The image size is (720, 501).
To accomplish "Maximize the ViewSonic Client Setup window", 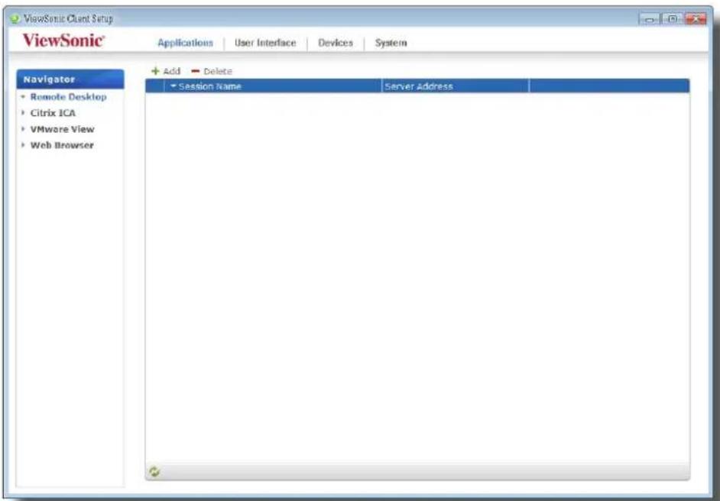I will 672,19.
